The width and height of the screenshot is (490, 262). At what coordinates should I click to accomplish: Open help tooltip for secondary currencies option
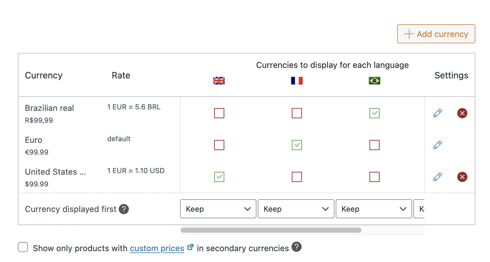(x=297, y=247)
